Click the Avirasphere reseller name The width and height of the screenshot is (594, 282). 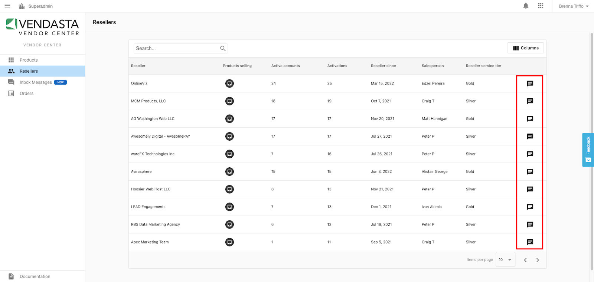click(141, 171)
